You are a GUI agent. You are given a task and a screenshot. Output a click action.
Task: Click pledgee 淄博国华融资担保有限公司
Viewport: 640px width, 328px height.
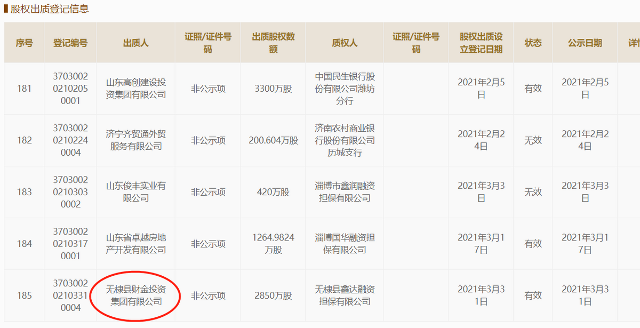pos(345,244)
